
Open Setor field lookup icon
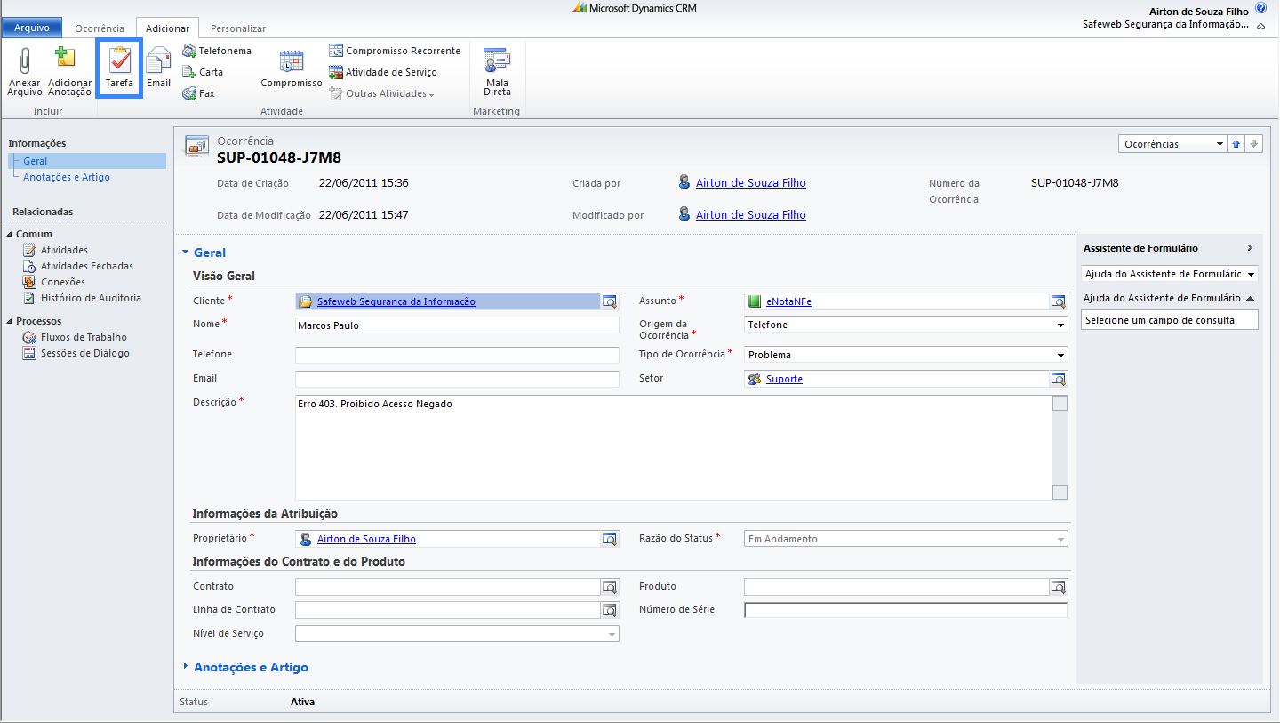(x=1059, y=379)
